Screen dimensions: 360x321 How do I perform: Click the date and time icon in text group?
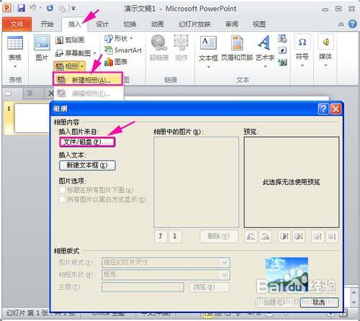pos(282,38)
